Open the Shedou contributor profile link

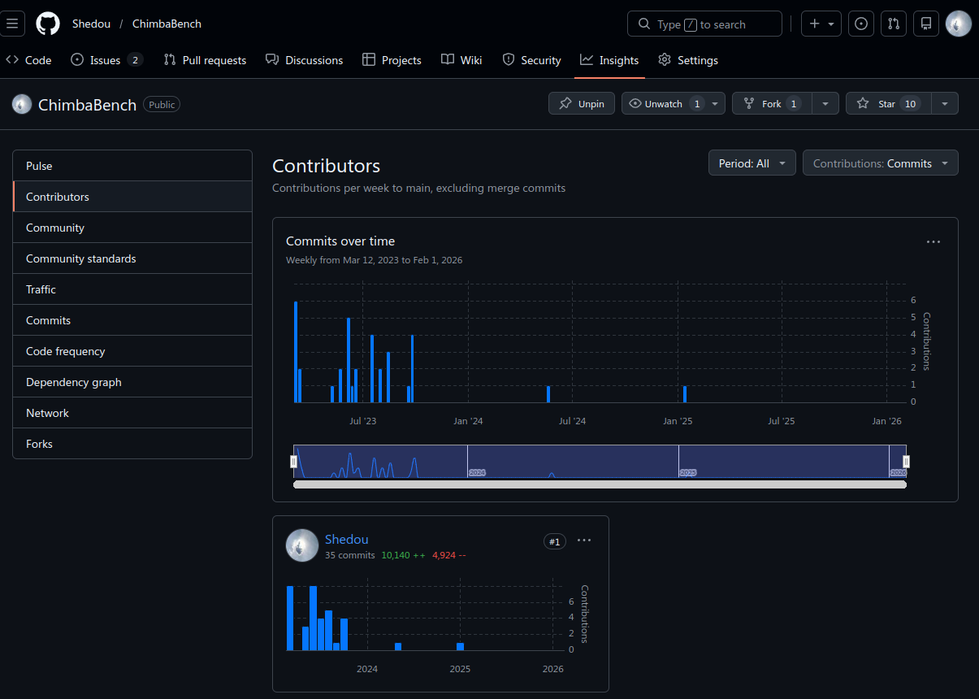[346, 539]
